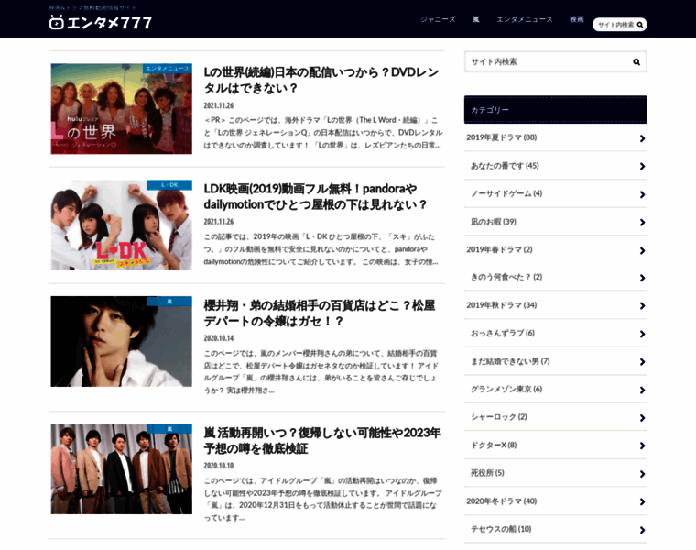This screenshot has height=550, width=696.
Task: Open category おっさんずラブ (6)
Action: coord(503,333)
